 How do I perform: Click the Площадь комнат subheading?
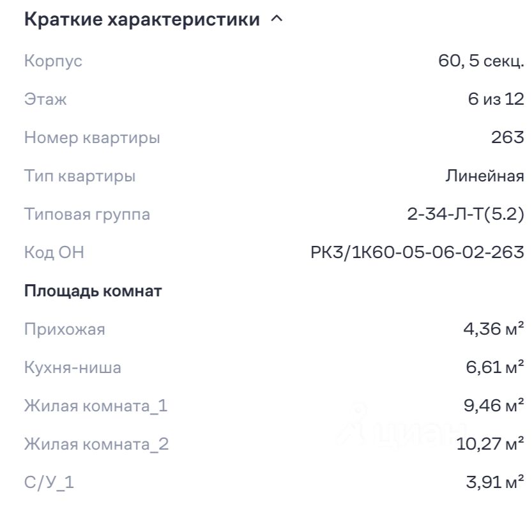point(93,291)
